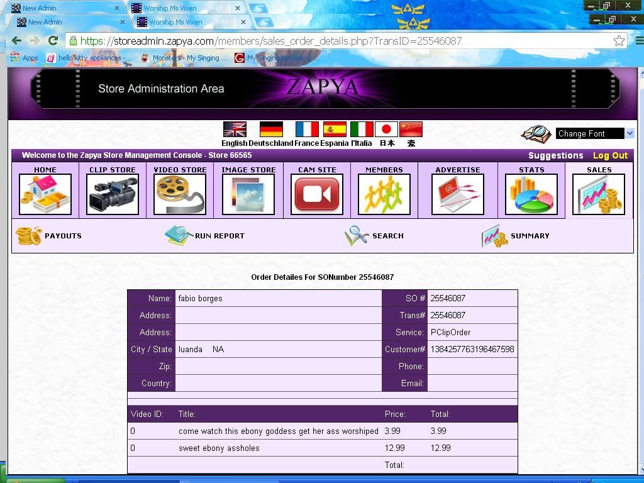Open Clip Store camcorder icon
This screenshot has height=483, width=644.
[113, 194]
